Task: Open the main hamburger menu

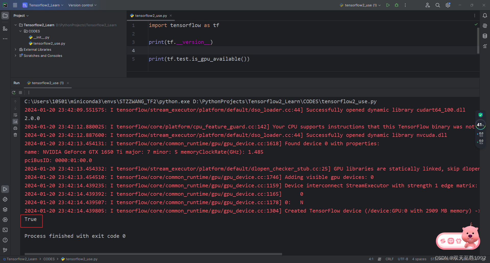Action: [x=15, y=5]
